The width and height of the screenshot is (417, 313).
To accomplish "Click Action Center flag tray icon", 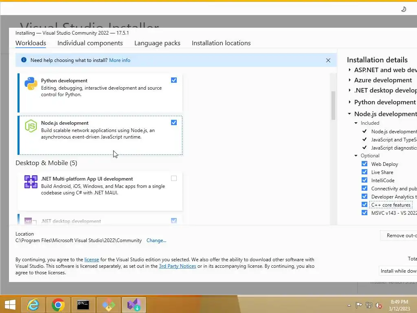I will 359,305.
